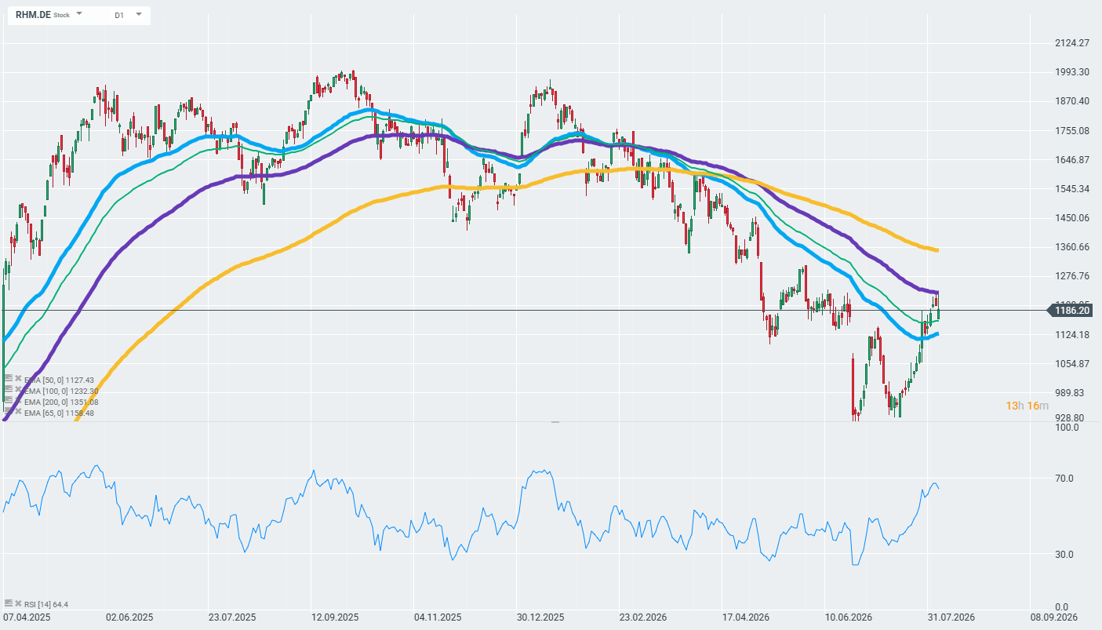Click the 30.12.2025 date label
1102x630 pixels.
541,617
